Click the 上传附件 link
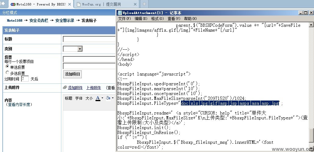The height and width of the screenshot is (152, 314). 93,88
